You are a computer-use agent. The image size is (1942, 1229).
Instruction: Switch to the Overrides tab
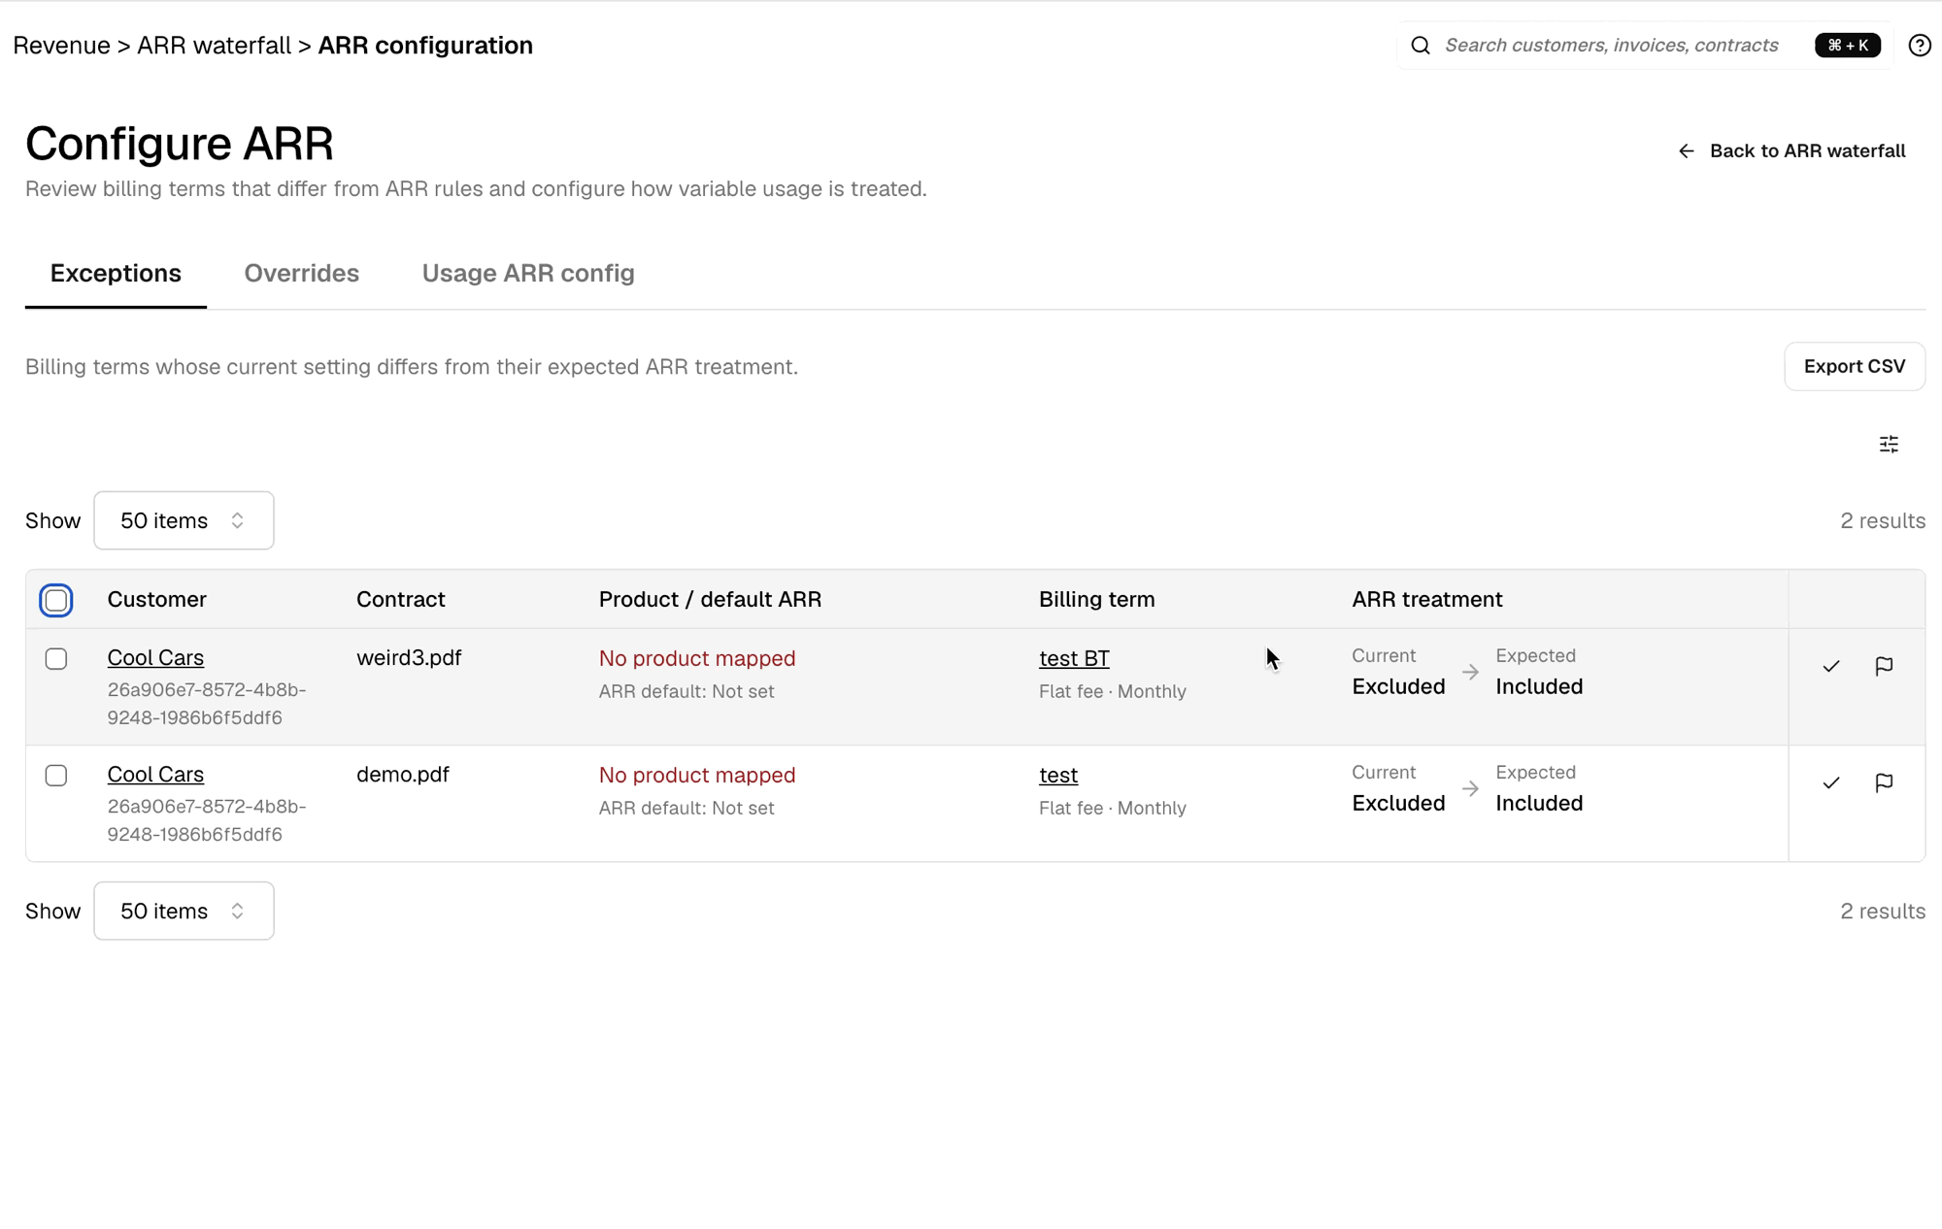(301, 274)
